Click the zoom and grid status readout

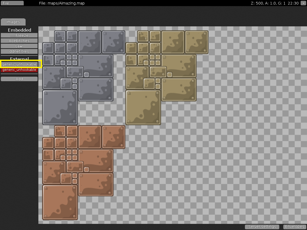click(274, 3)
